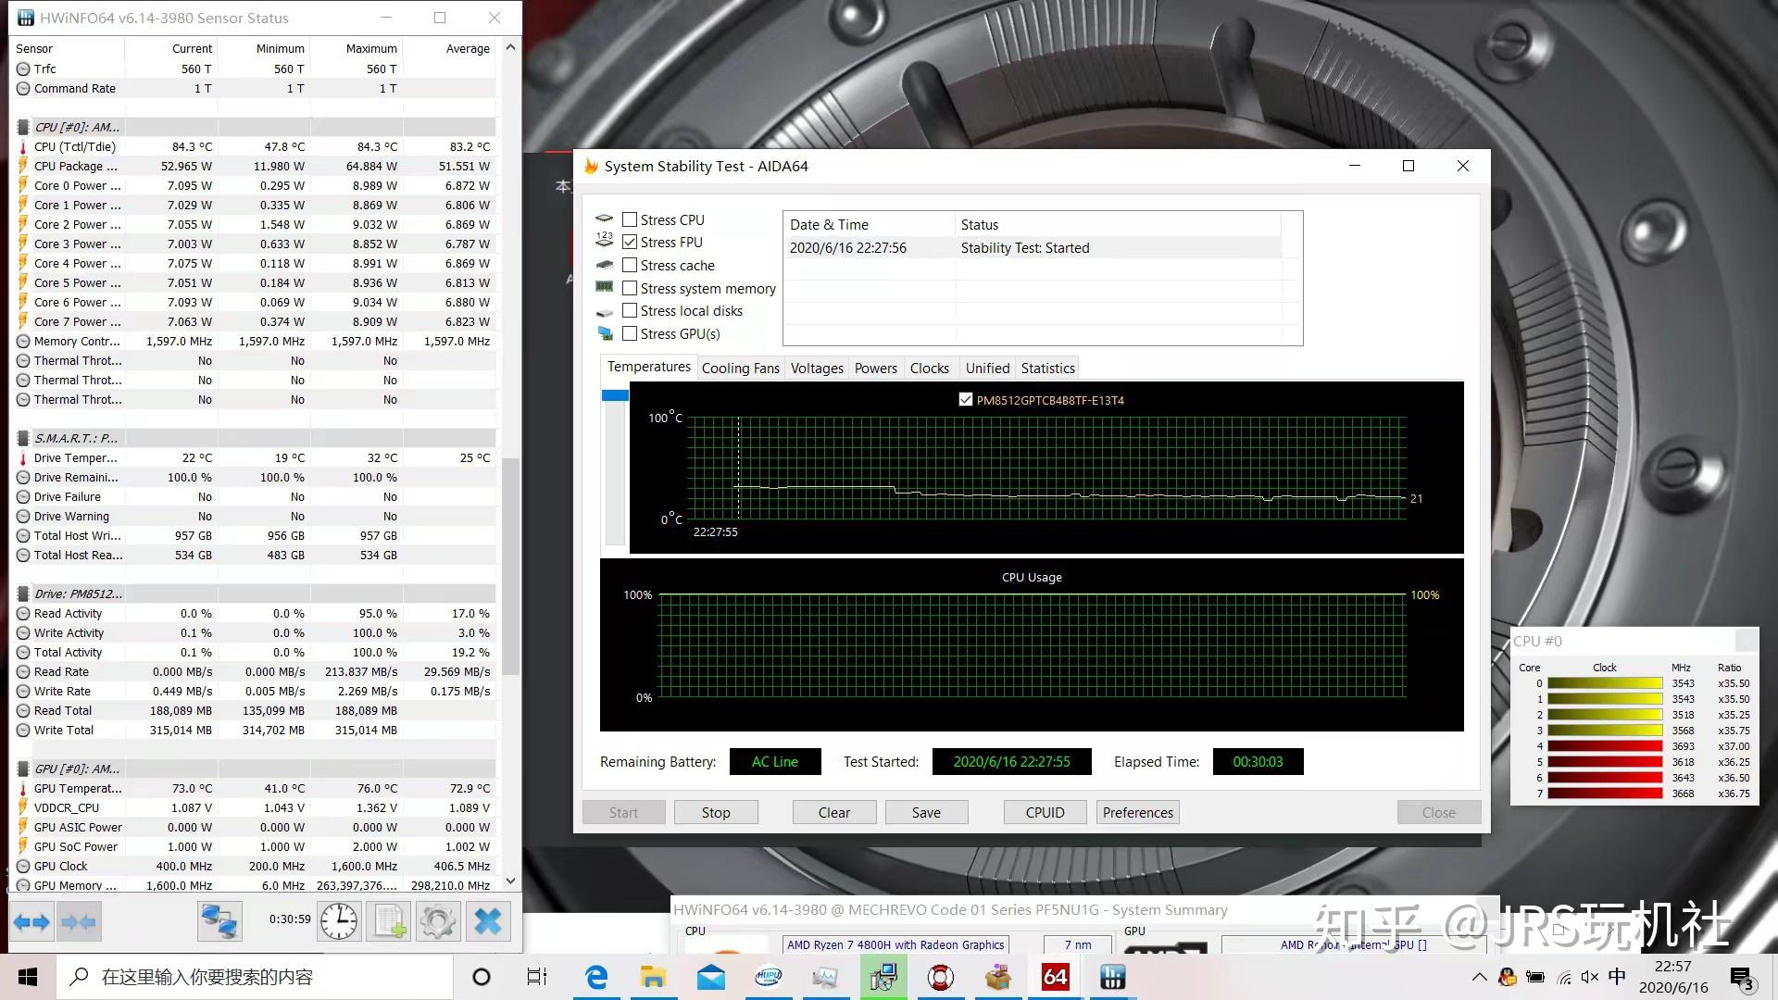Show hidden system tray icons chevron

1479,977
